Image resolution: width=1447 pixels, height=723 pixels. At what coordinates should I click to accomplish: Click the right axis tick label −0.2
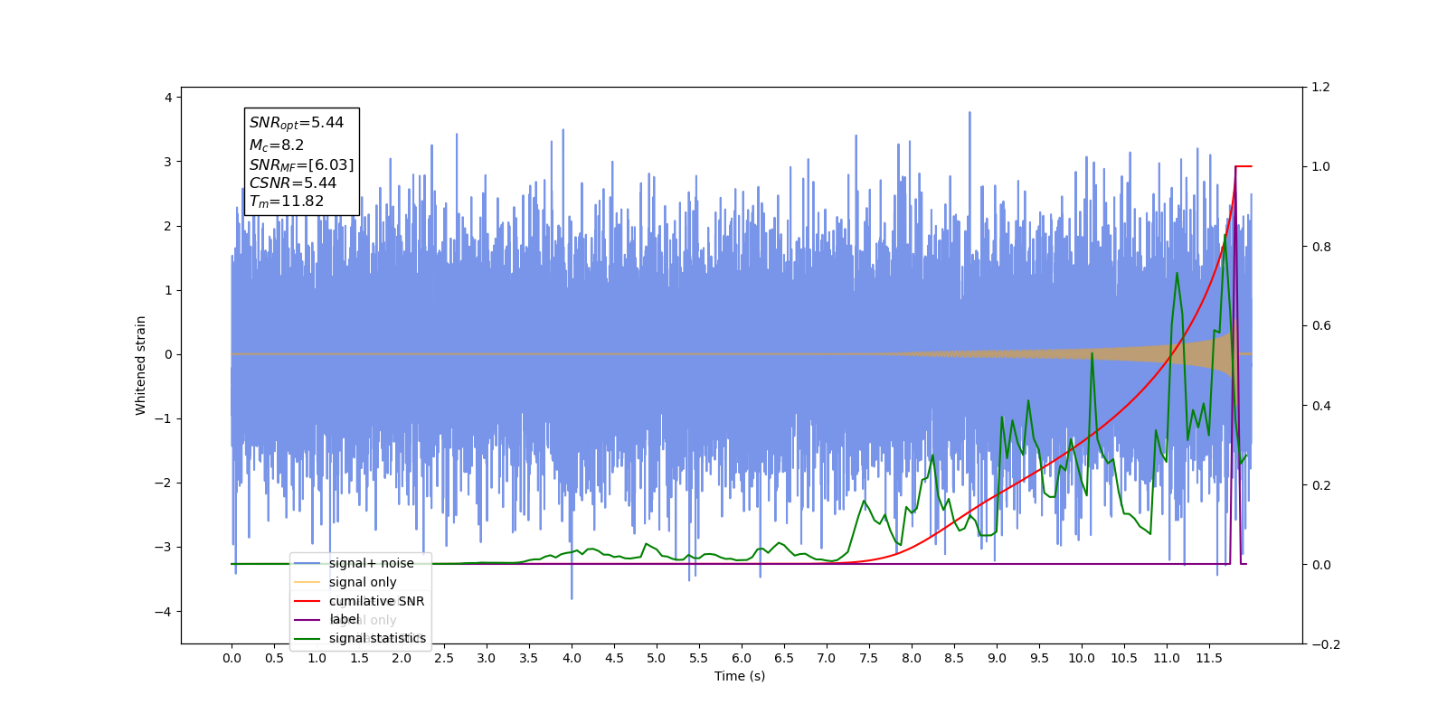click(x=1325, y=644)
